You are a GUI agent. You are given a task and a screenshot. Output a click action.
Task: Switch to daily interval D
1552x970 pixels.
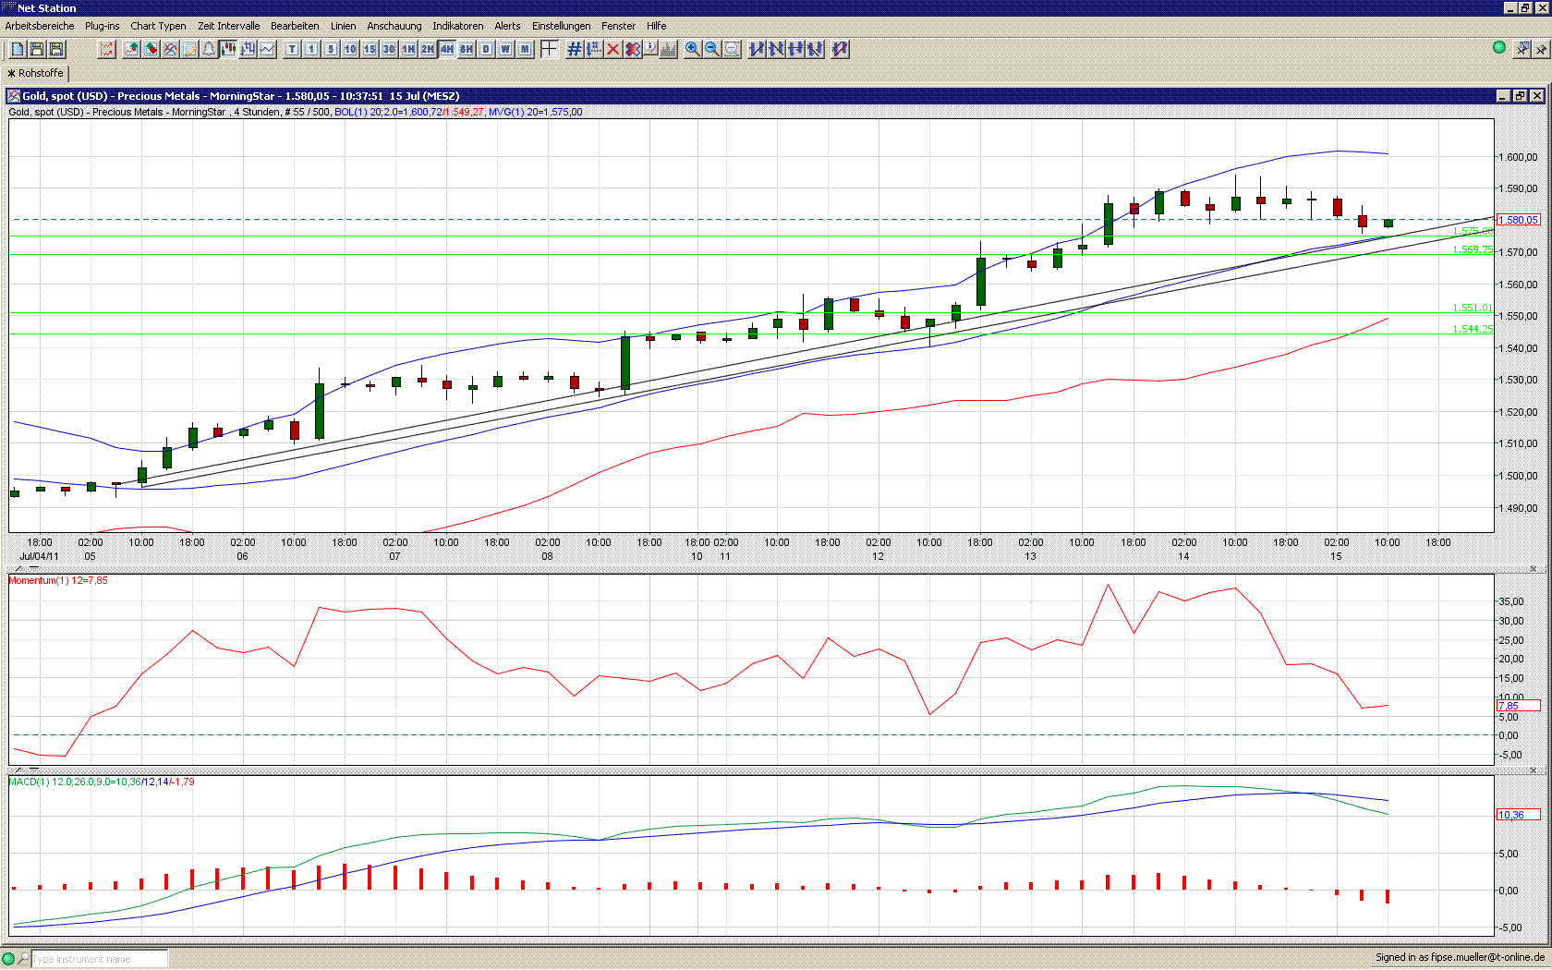point(486,49)
